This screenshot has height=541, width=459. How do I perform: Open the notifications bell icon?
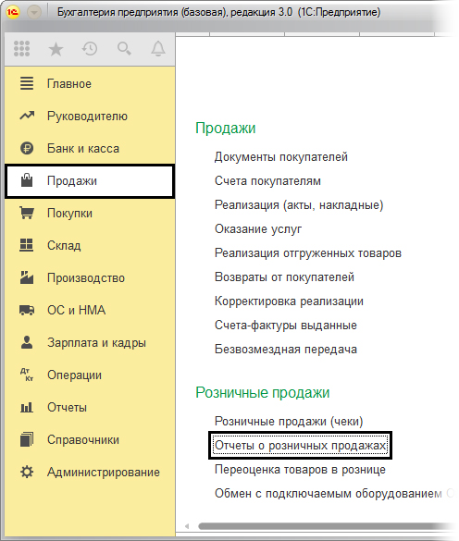(158, 49)
